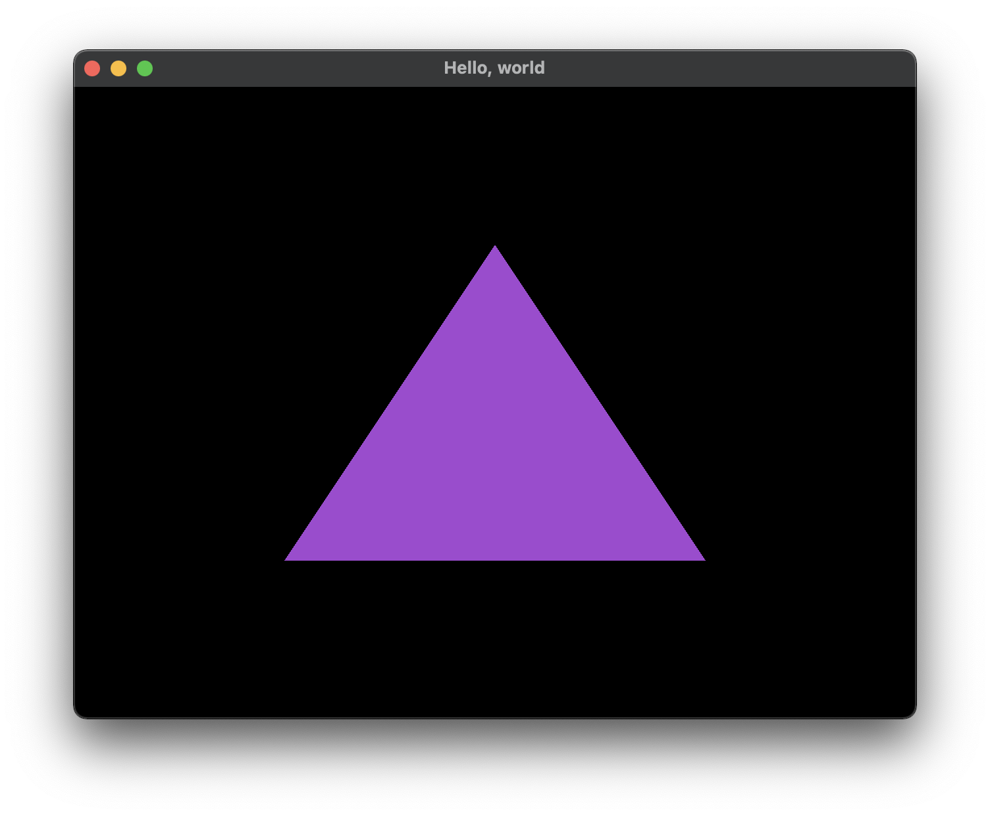
Task: Close the Hello, world window
Action: 93,68
